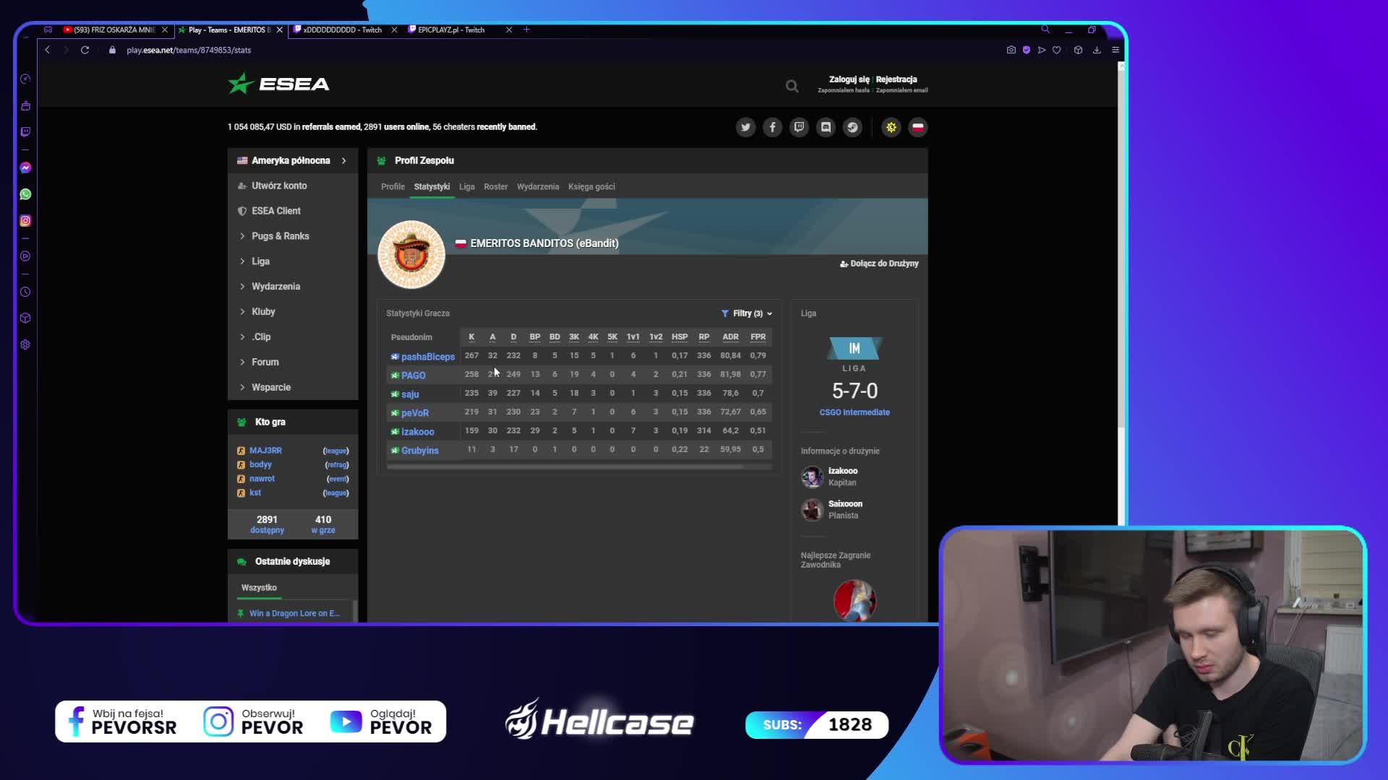Expand Pugs & Ranks menu
1388x780 pixels.
pyautogui.click(x=280, y=236)
